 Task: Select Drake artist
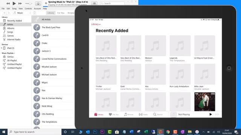pos(53,43)
